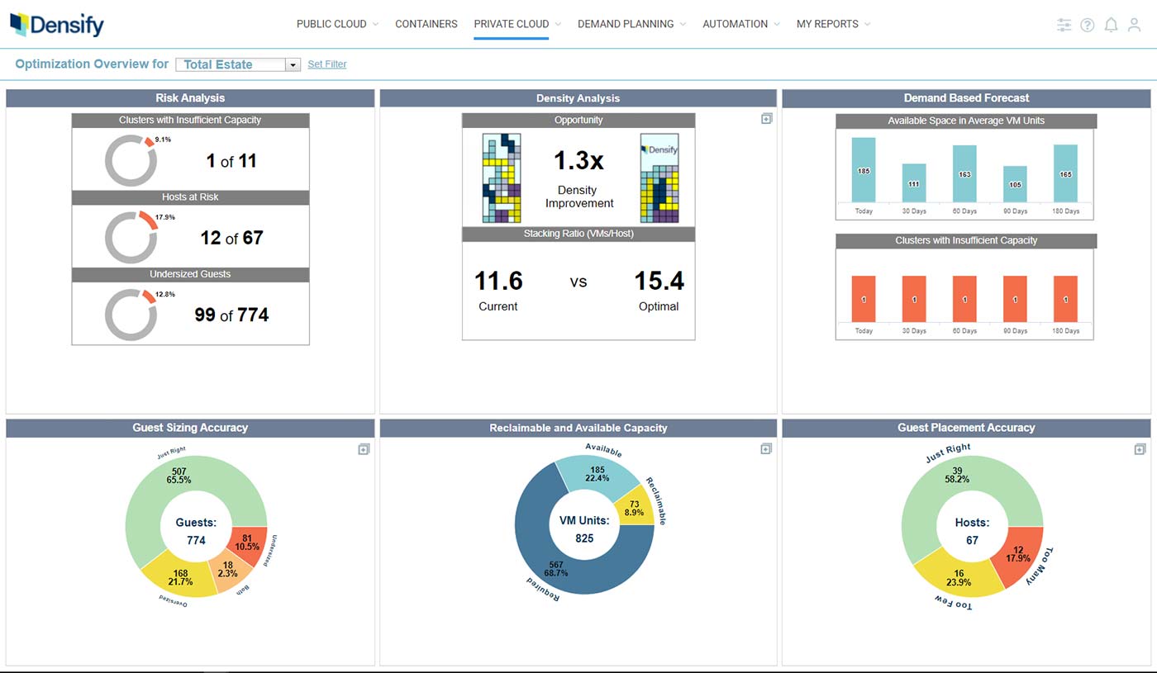
Task: Open the Total Estate dropdown
Action: (238, 64)
